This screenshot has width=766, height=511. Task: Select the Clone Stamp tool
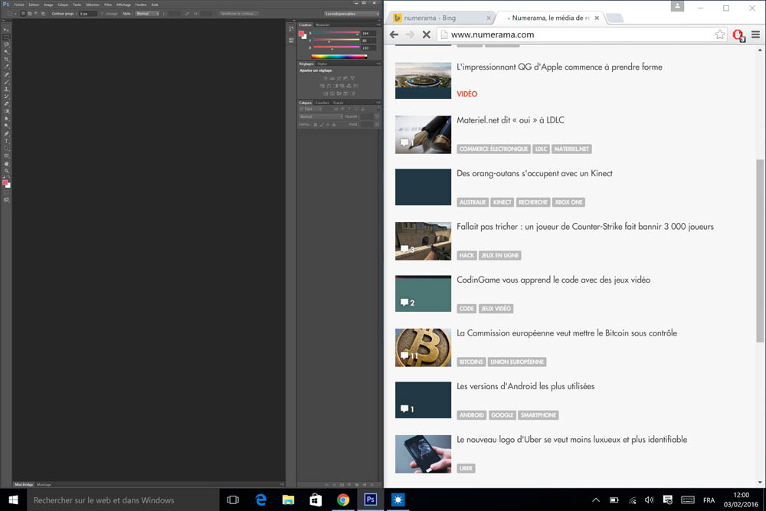pos(6,90)
